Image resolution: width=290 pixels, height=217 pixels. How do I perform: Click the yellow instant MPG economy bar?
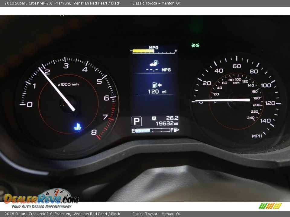[x=143, y=51]
